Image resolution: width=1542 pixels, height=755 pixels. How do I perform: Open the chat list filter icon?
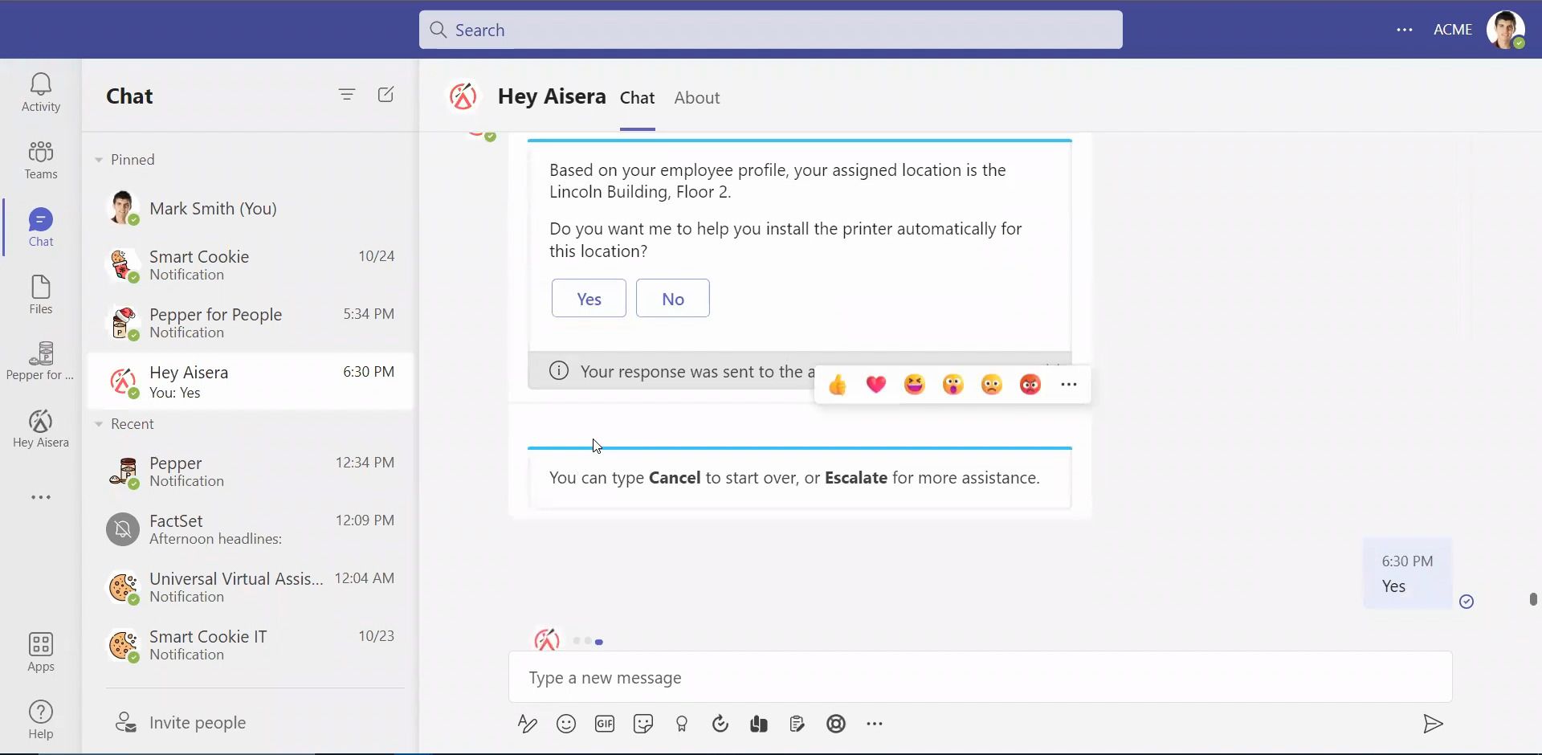tap(347, 95)
